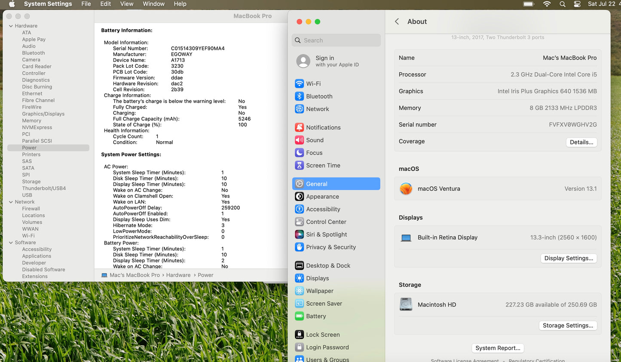This screenshot has width=621, height=362.
Task: Select the Bluetooth icon in settings sidebar
Action: coord(300,96)
